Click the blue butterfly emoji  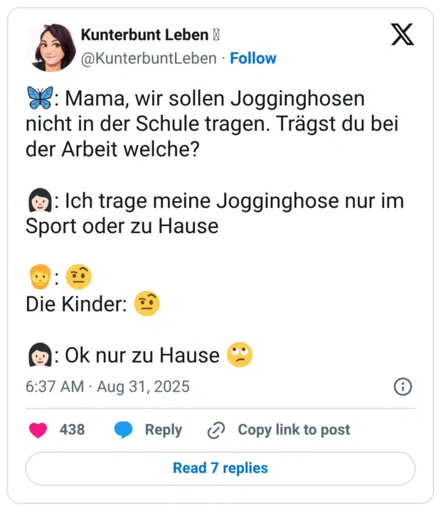(38, 99)
